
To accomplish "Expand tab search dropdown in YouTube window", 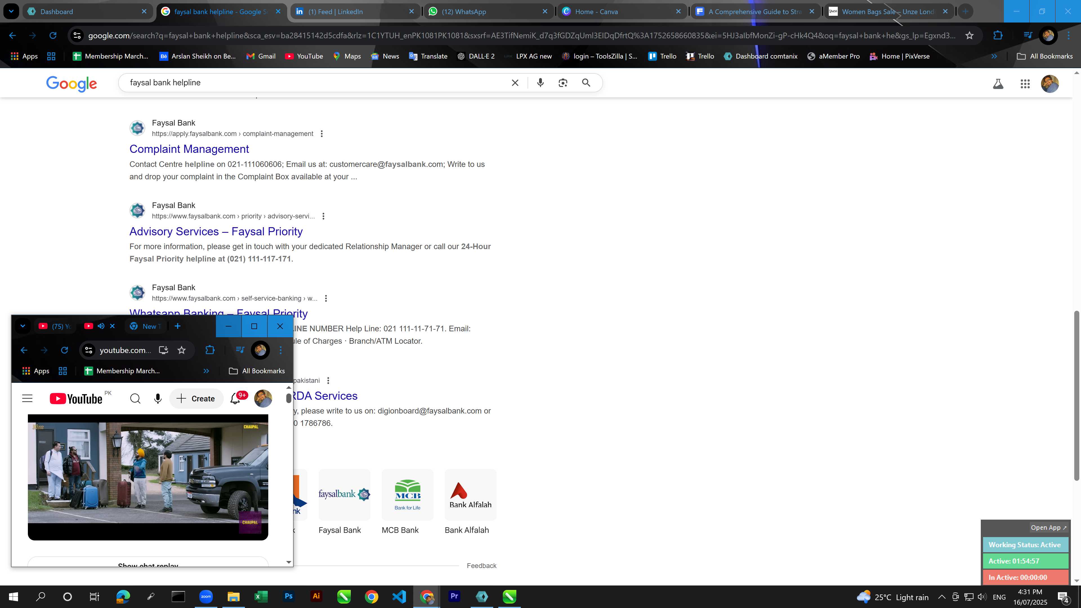I will click(x=23, y=326).
